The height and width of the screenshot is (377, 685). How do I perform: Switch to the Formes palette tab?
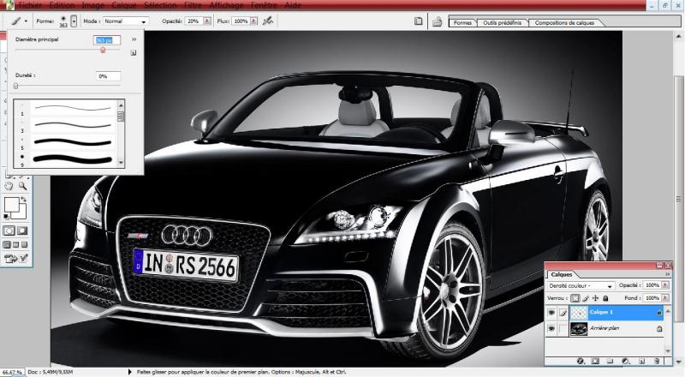(x=462, y=23)
